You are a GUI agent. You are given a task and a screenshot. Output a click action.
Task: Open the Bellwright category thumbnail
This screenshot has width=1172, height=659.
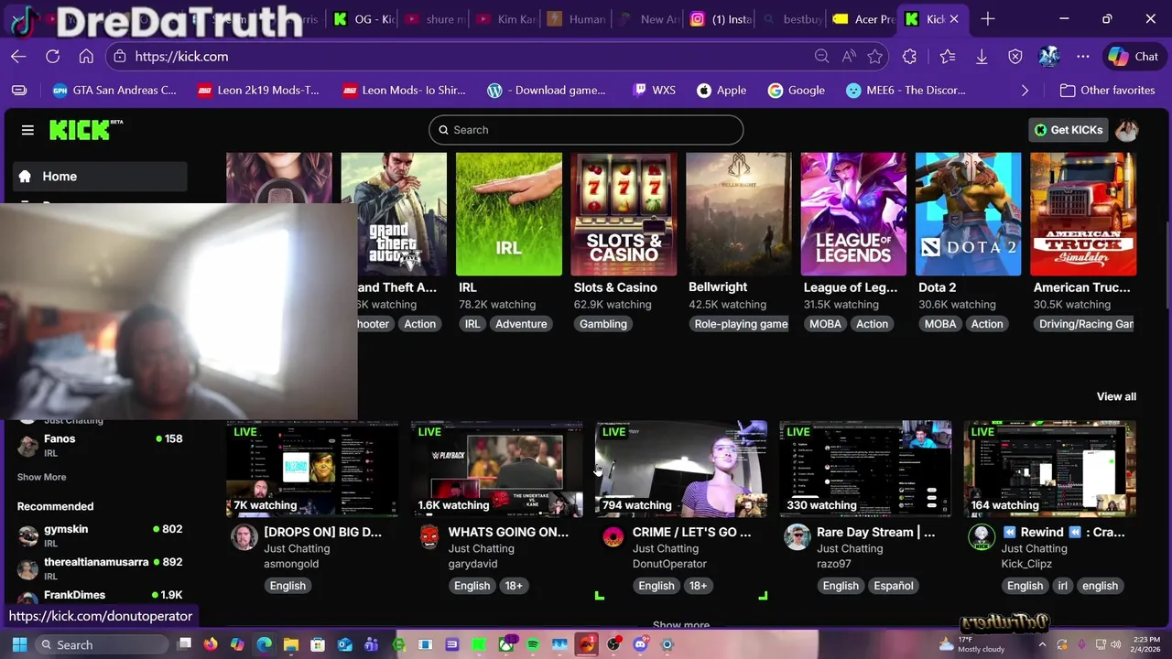(739, 214)
